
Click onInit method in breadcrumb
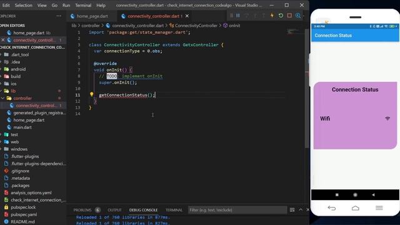point(234,26)
